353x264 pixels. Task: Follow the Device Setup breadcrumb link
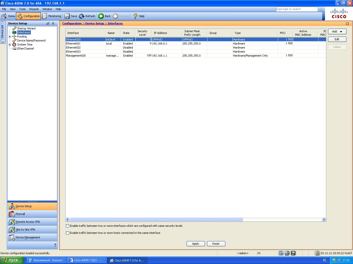[x=95, y=23]
